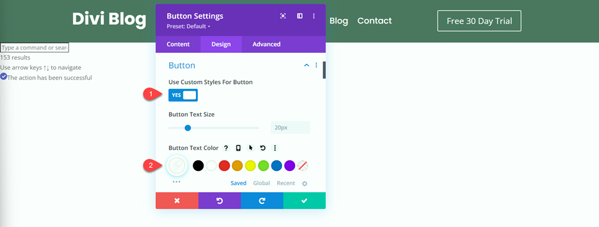The width and height of the screenshot is (599, 227).
Task: Open the Button section three-dot options
Action: [316, 65]
